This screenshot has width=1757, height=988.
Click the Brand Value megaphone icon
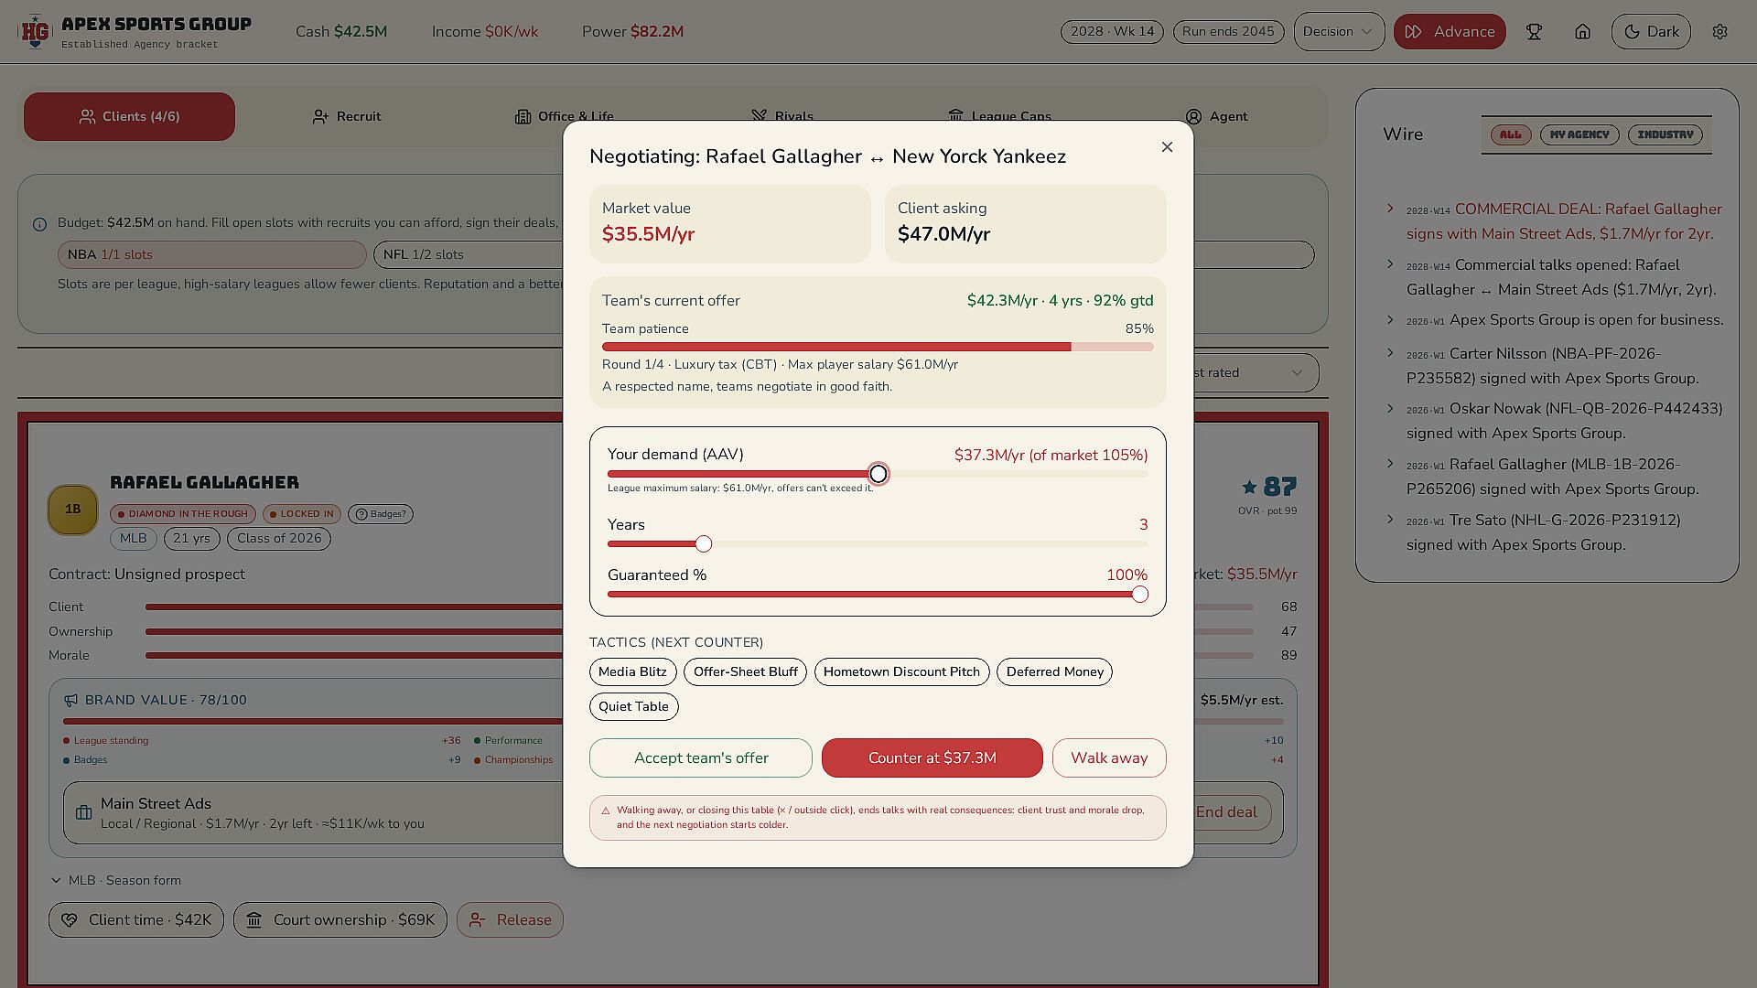click(70, 700)
